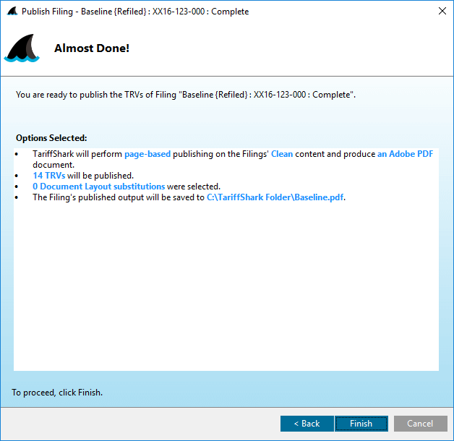Click the 'Options Selected:' label
Image resolution: width=454 pixels, height=441 pixels.
[x=51, y=138]
